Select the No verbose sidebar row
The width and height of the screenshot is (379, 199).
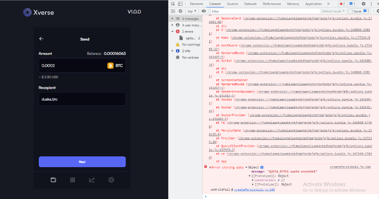(186, 58)
